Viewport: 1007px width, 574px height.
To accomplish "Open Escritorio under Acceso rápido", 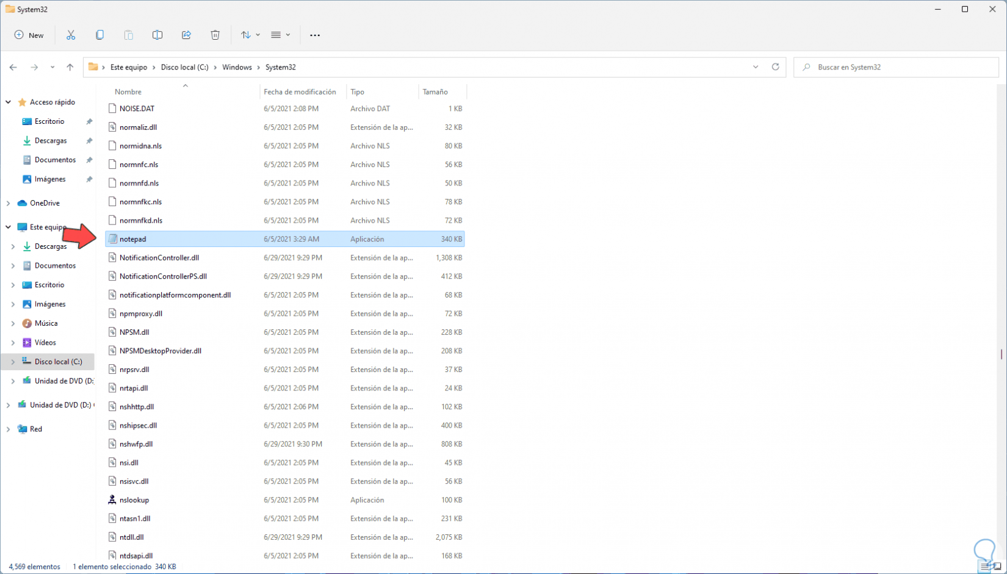I will [x=49, y=121].
